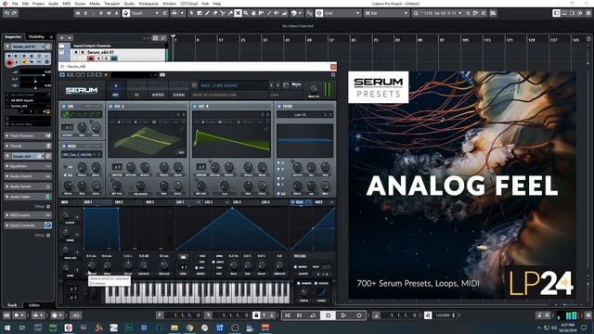This screenshot has width=594, height=334.
Task: Enable MONO voicing checkbox
Action: tap(295, 267)
